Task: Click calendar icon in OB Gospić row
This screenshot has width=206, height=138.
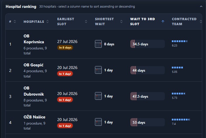Action: pyautogui.click(x=98, y=70)
